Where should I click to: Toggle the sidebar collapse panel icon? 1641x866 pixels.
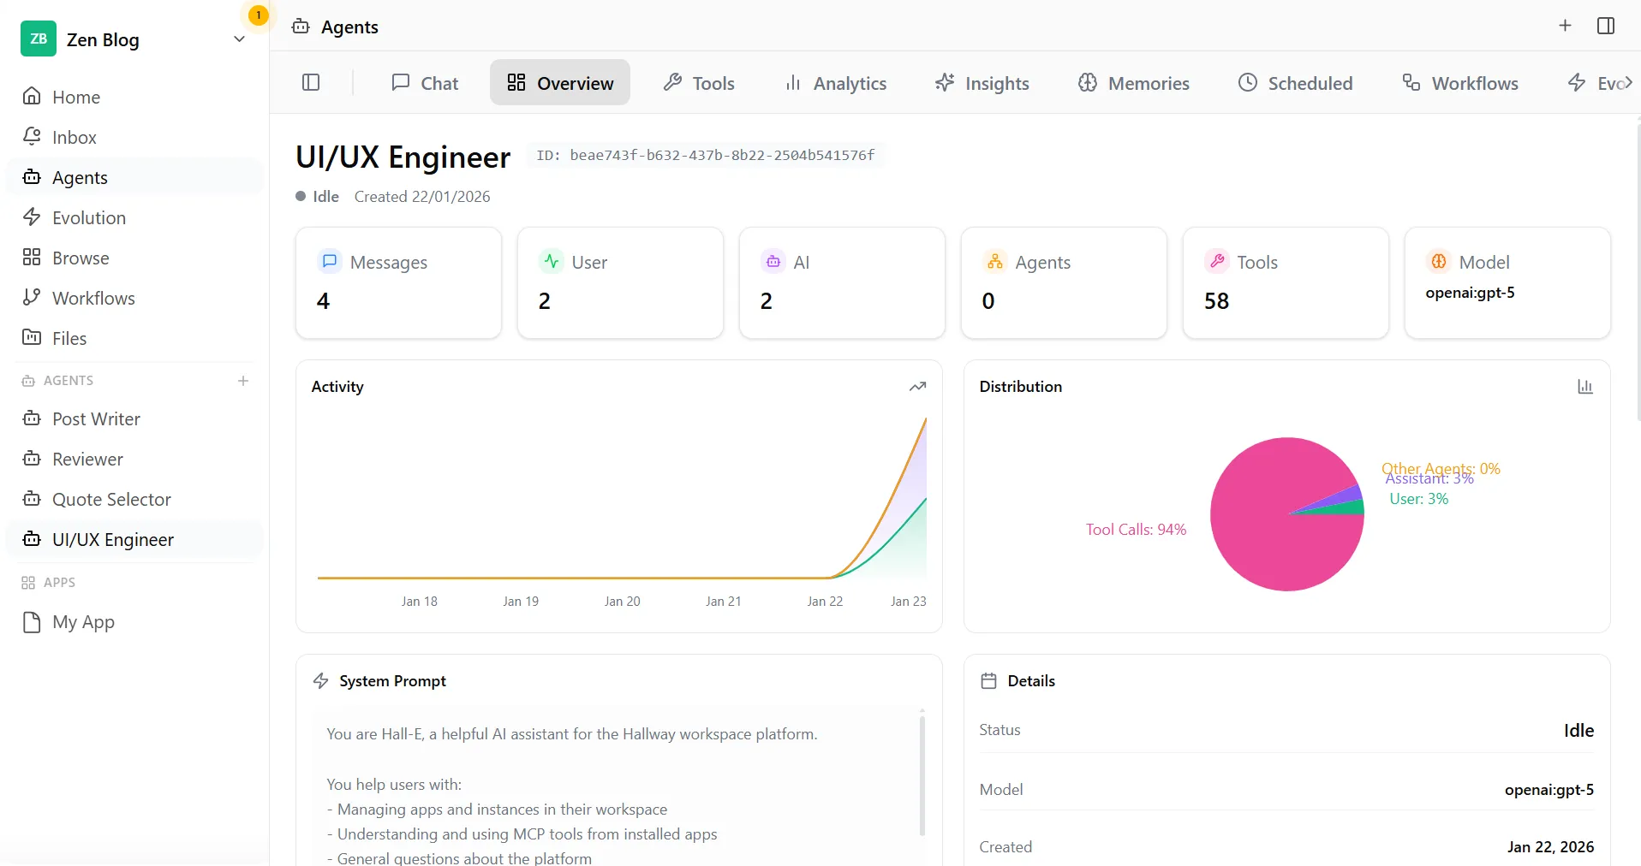(x=310, y=82)
